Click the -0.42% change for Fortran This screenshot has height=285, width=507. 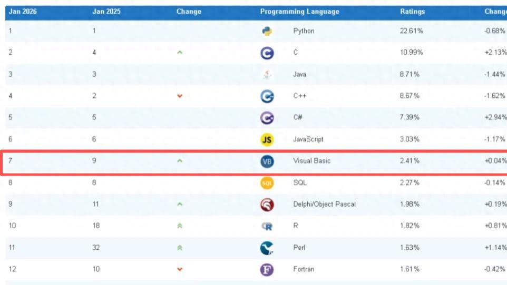(495, 269)
